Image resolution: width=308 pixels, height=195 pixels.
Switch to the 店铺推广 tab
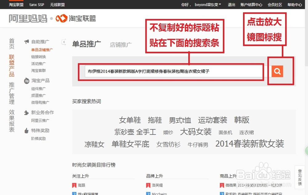coord(121,45)
